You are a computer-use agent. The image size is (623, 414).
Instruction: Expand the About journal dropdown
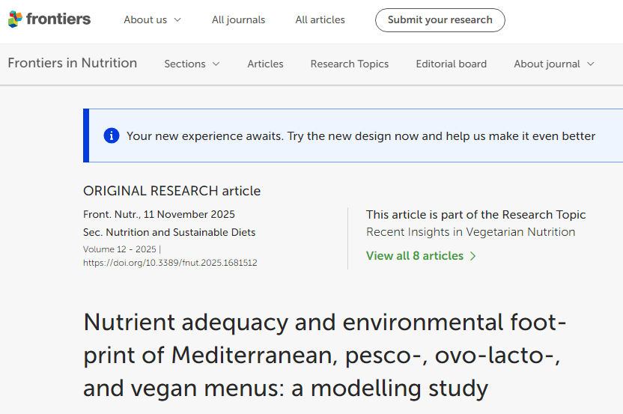(x=553, y=64)
